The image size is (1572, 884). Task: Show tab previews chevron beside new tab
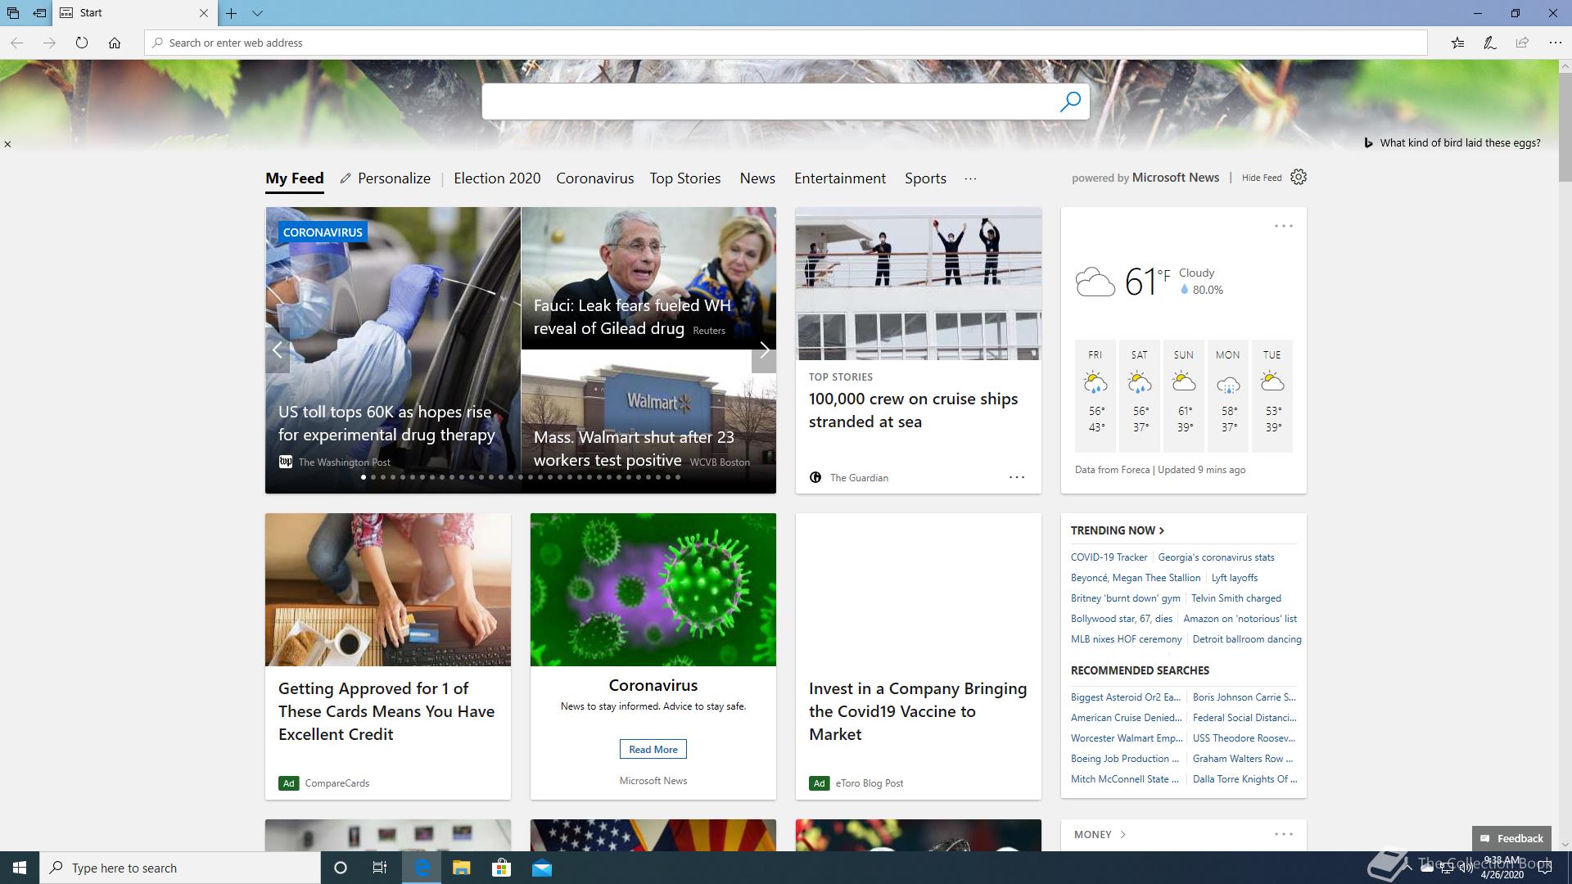click(257, 13)
